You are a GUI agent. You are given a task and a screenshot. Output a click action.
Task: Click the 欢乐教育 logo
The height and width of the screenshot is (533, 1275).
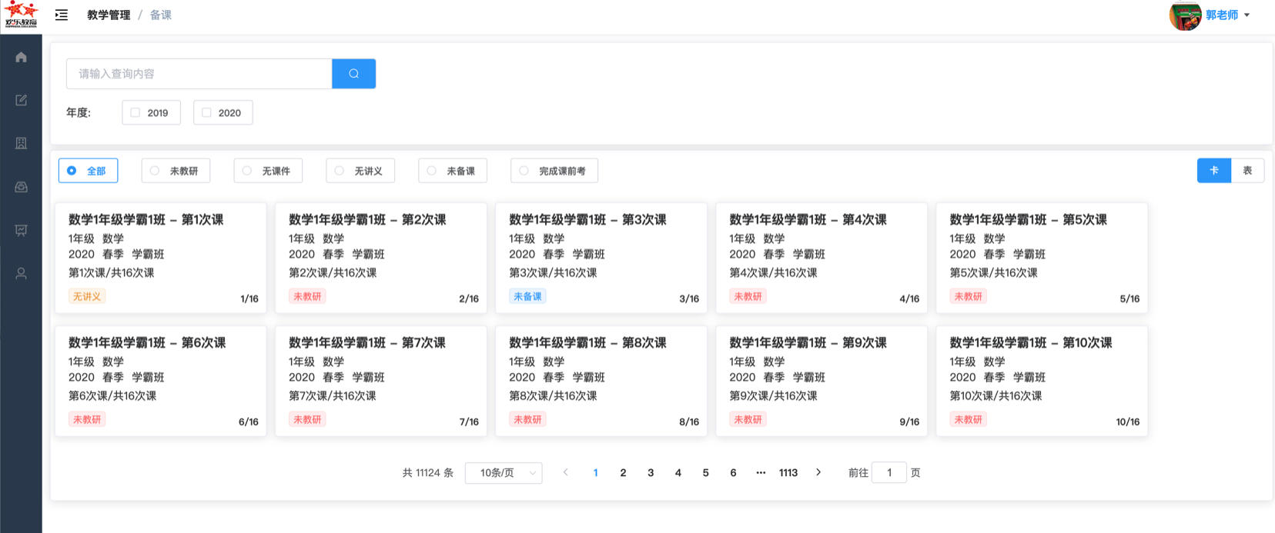21,15
